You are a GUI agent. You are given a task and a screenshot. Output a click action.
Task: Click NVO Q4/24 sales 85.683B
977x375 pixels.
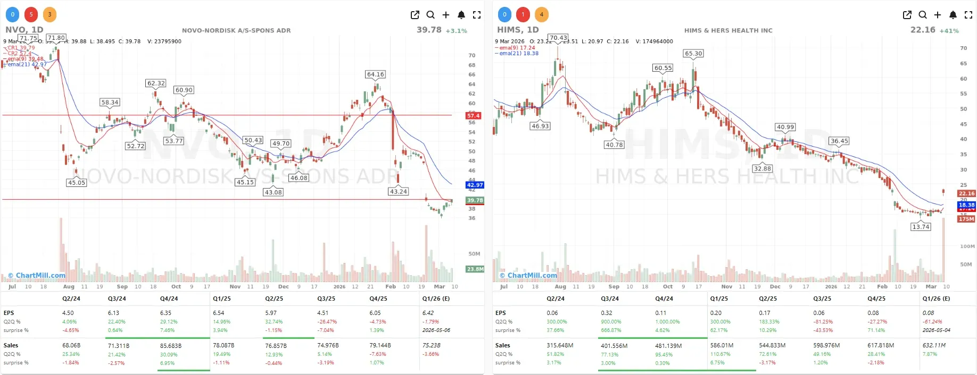(171, 346)
